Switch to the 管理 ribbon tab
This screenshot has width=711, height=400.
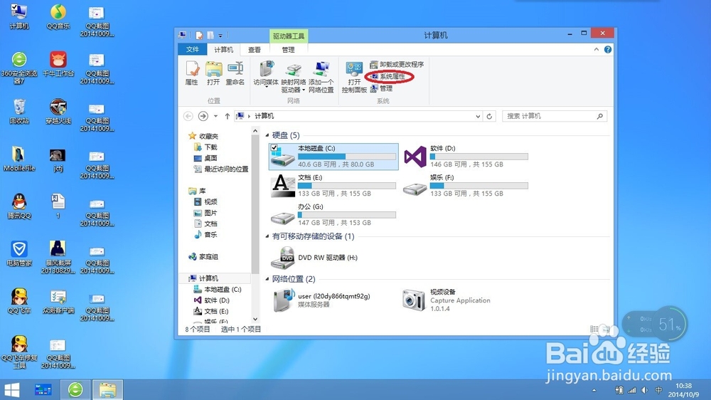(288, 50)
